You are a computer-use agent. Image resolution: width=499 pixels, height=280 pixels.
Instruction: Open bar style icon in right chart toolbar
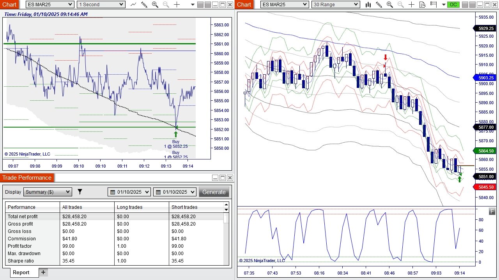coord(368,5)
